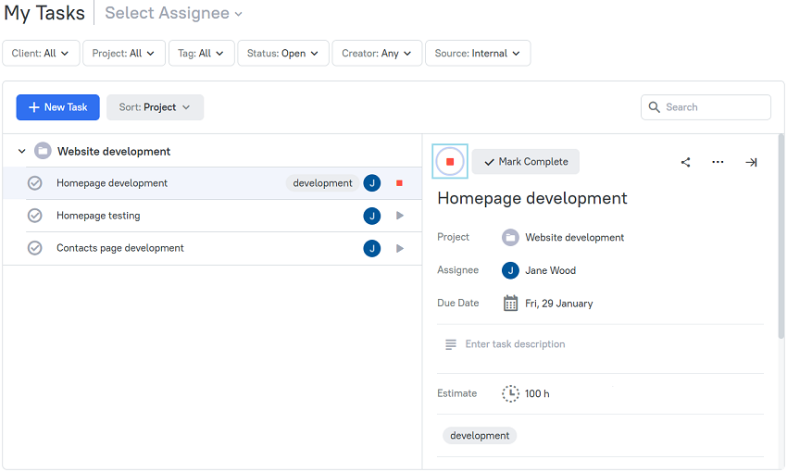Click the Fri, 29 January due date
The image size is (787, 472).
pos(558,304)
